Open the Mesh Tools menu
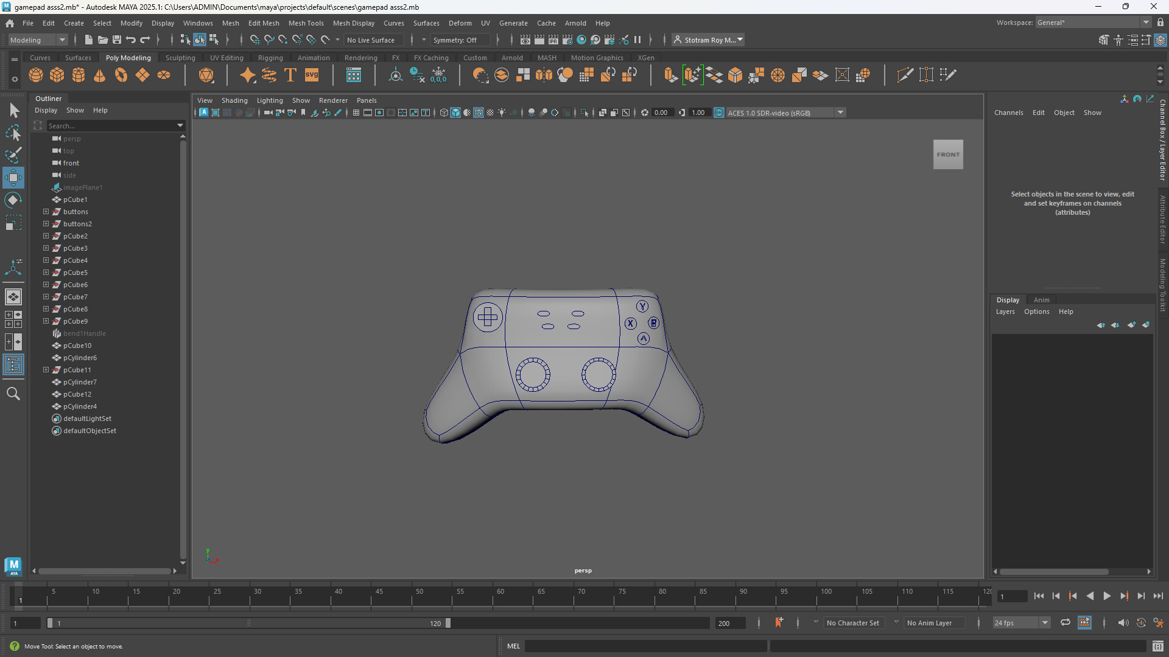Viewport: 1169px width, 657px height. pos(306,23)
